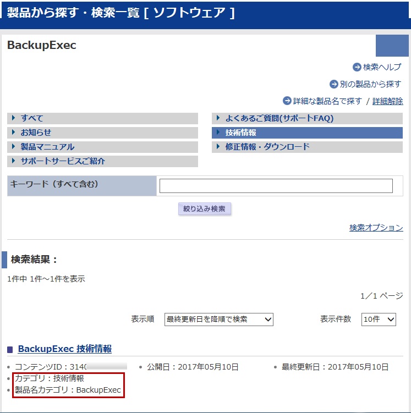Click the 公開日：2017年05月10日 text
Viewport: 411px width, 413px height.
pos(193,367)
